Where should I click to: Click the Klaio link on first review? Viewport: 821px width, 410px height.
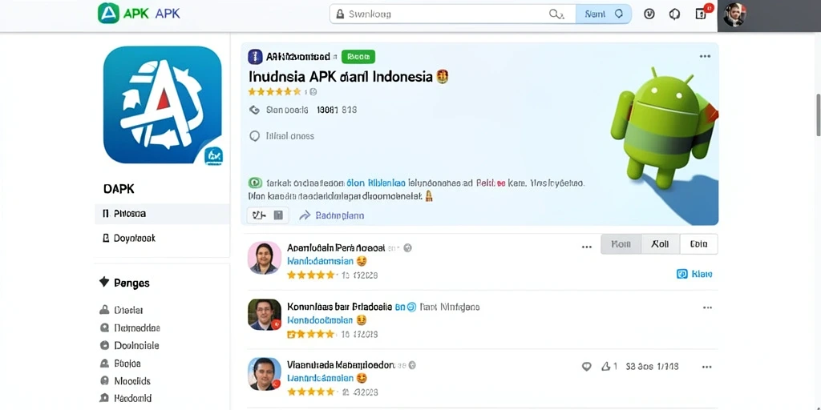(694, 274)
